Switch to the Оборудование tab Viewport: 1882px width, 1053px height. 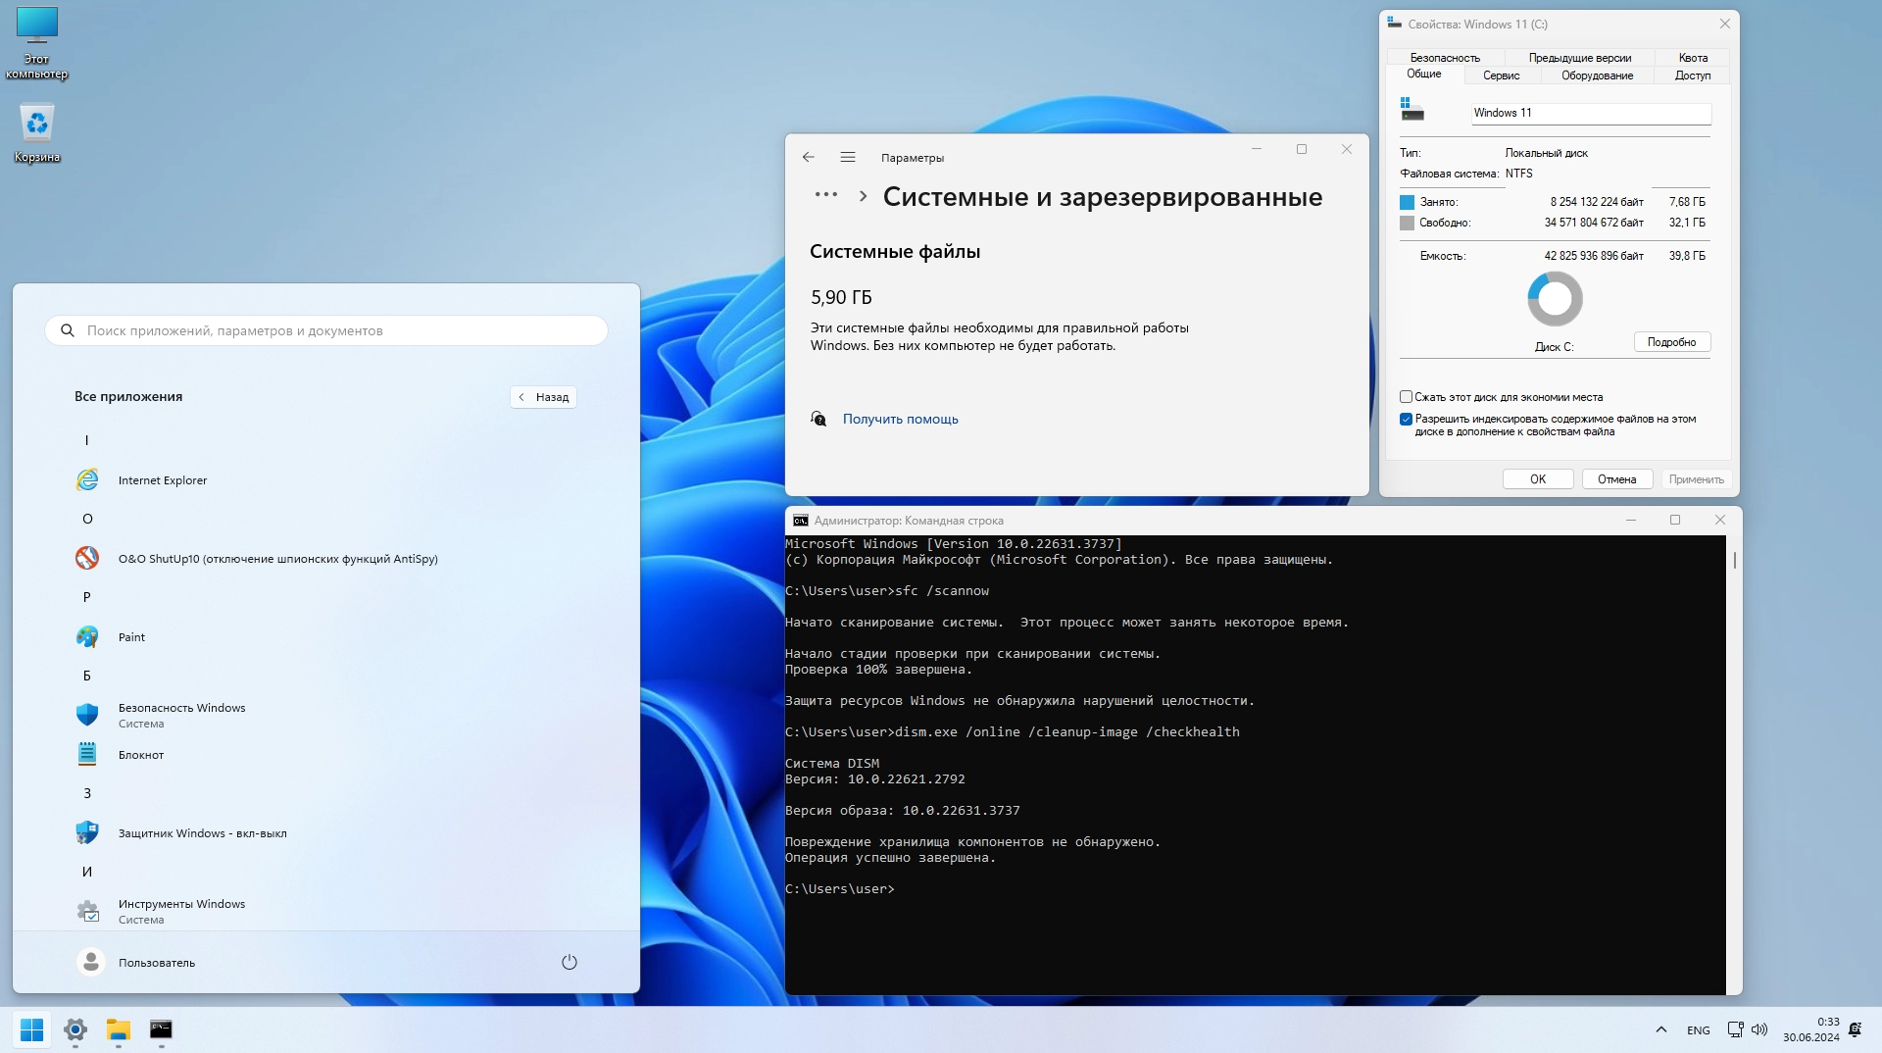coord(1597,75)
